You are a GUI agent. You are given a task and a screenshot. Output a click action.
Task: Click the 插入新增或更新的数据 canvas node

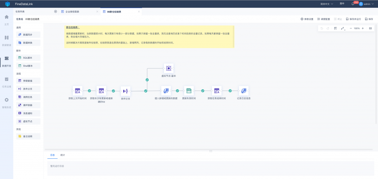(x=166, y=91)
